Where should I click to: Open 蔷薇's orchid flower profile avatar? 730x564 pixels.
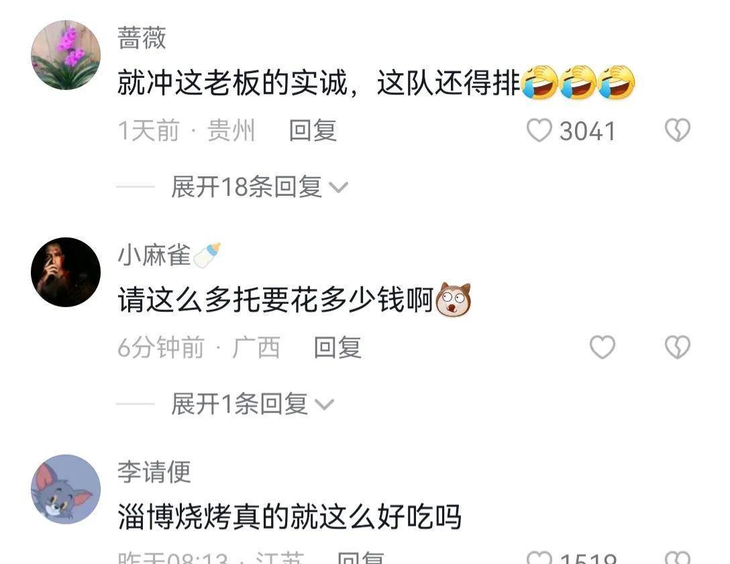66,55
